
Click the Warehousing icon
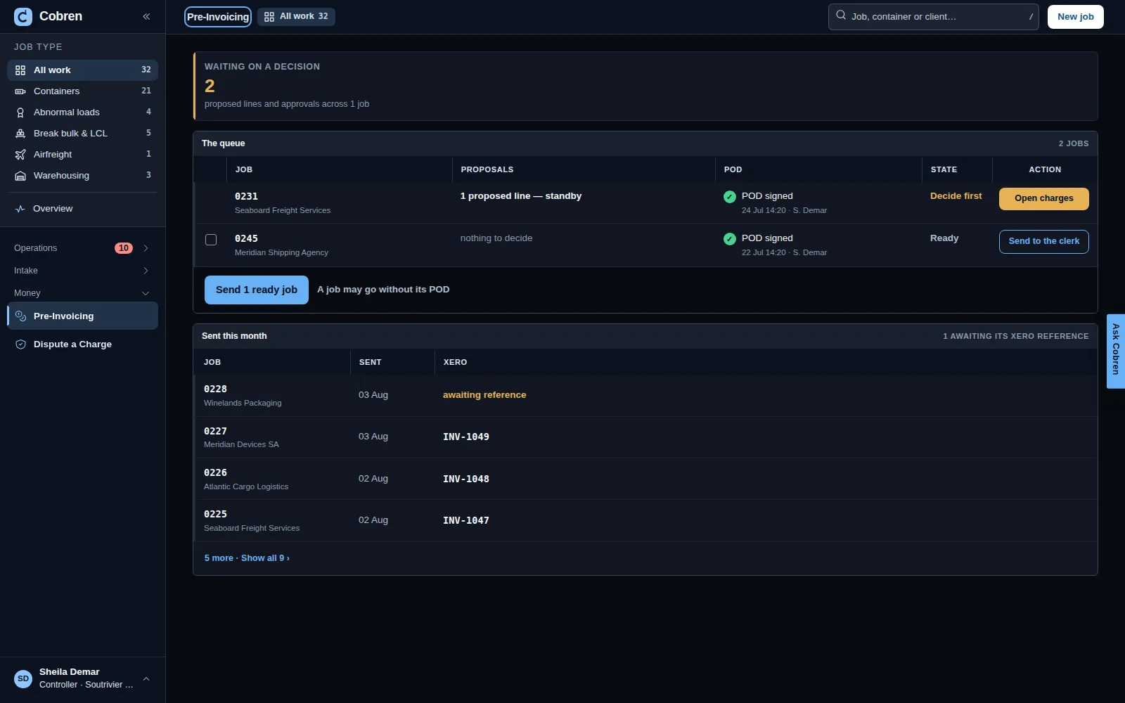(20, 176)
